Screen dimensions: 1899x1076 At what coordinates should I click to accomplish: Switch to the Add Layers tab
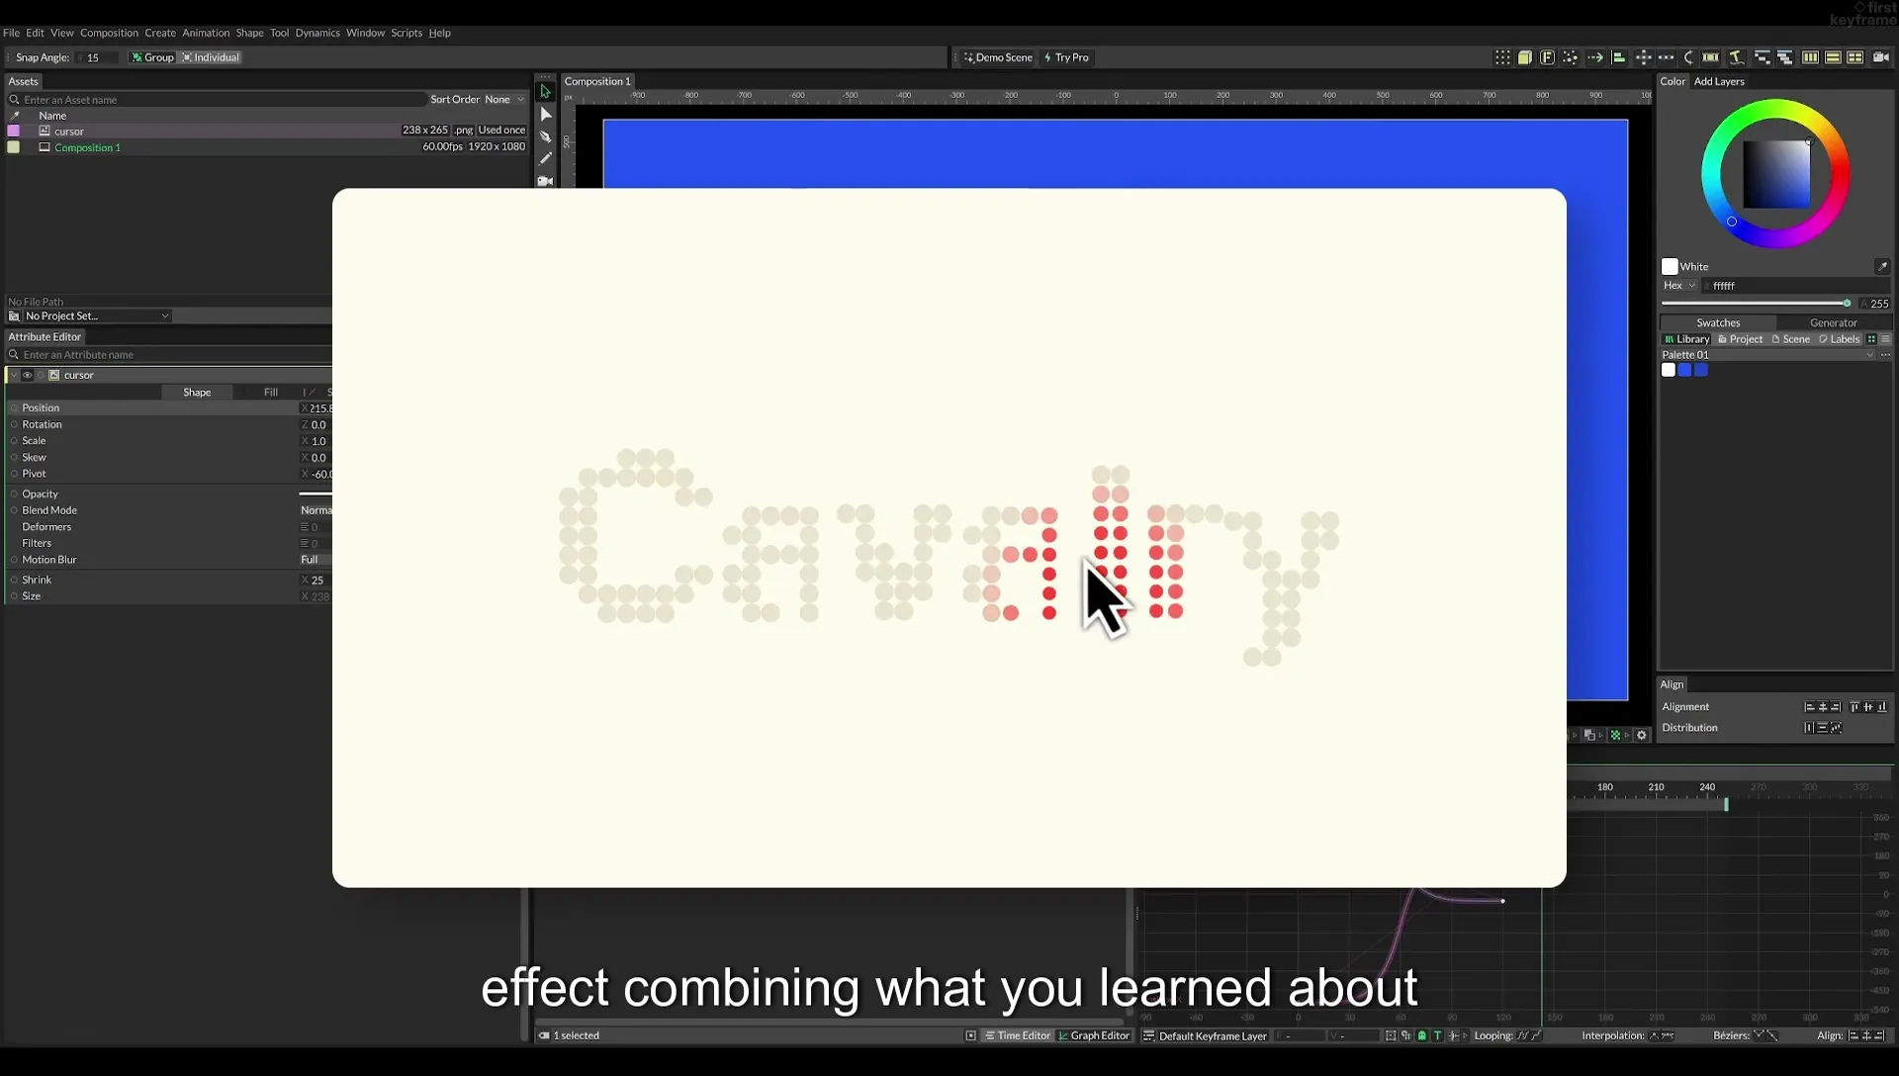(1719, 81)
